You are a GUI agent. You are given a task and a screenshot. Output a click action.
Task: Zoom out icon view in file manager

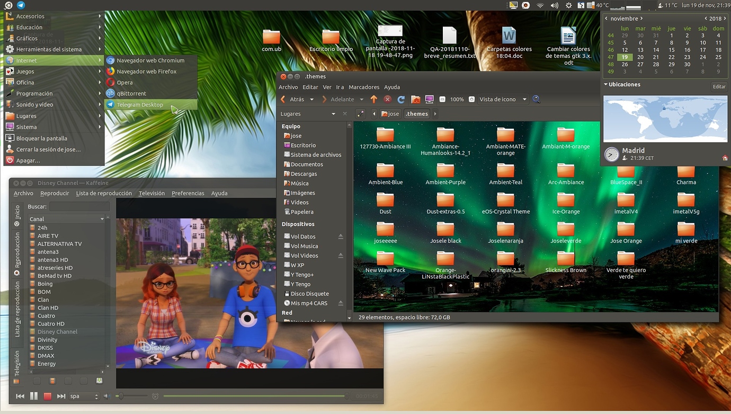pos(443,99)
